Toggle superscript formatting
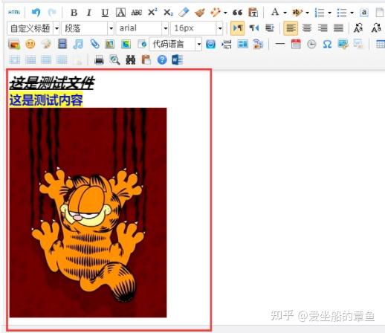 pyautogui.click(x=152, y=12)
